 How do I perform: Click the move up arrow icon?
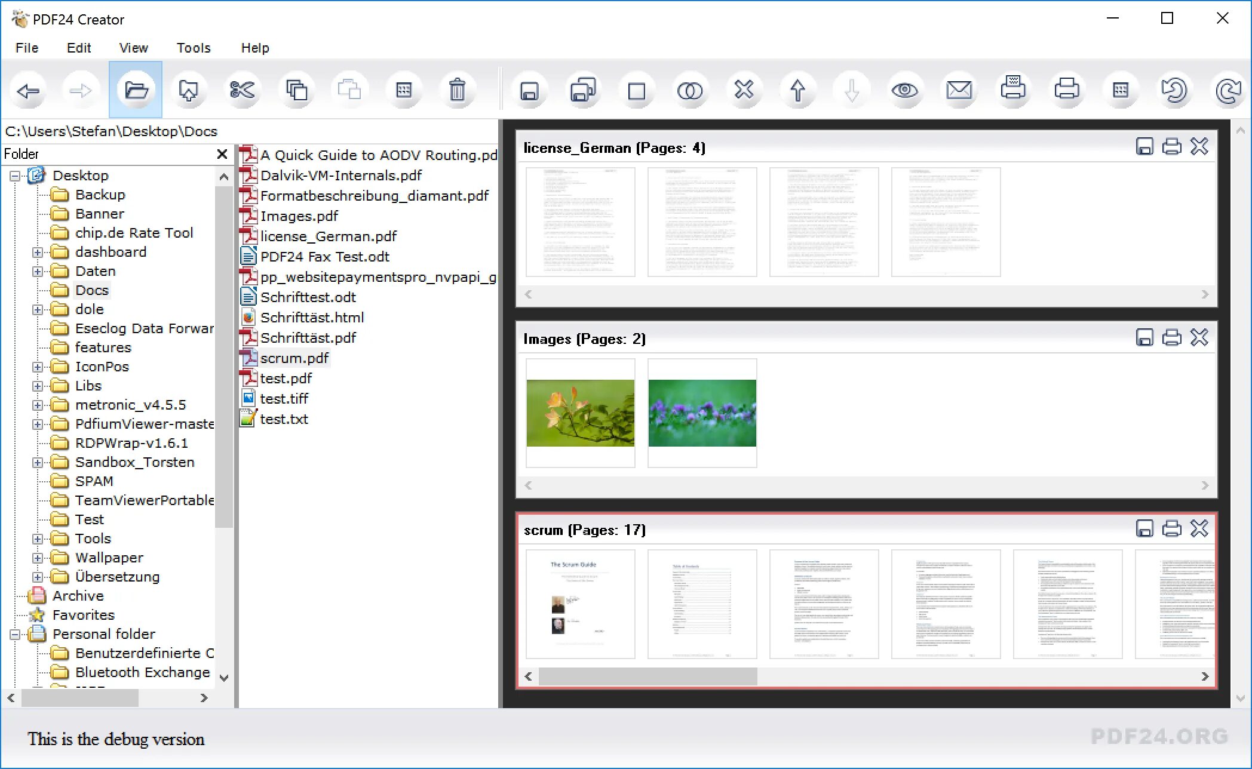pos(797,91)
